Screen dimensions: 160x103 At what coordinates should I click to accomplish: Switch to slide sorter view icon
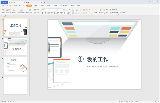[x=129, y=102]
